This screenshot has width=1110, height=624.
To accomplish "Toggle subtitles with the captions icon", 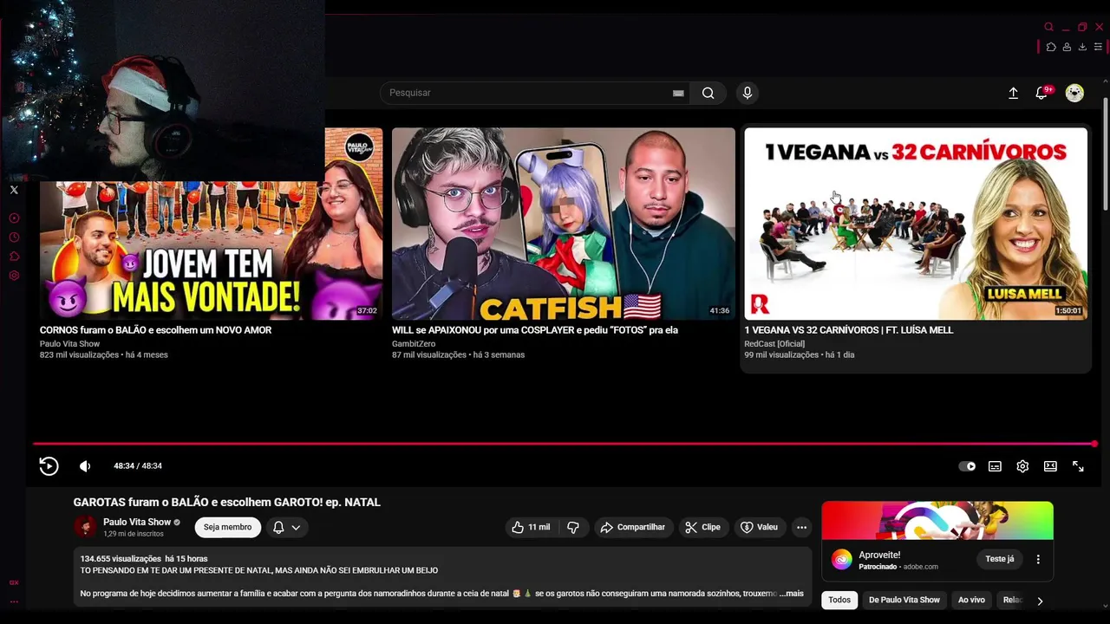I will [995, 466].
